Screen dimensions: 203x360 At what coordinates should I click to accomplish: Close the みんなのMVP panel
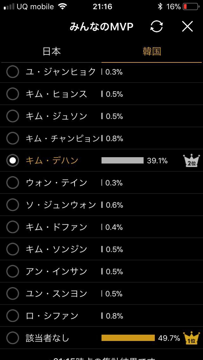187,27
